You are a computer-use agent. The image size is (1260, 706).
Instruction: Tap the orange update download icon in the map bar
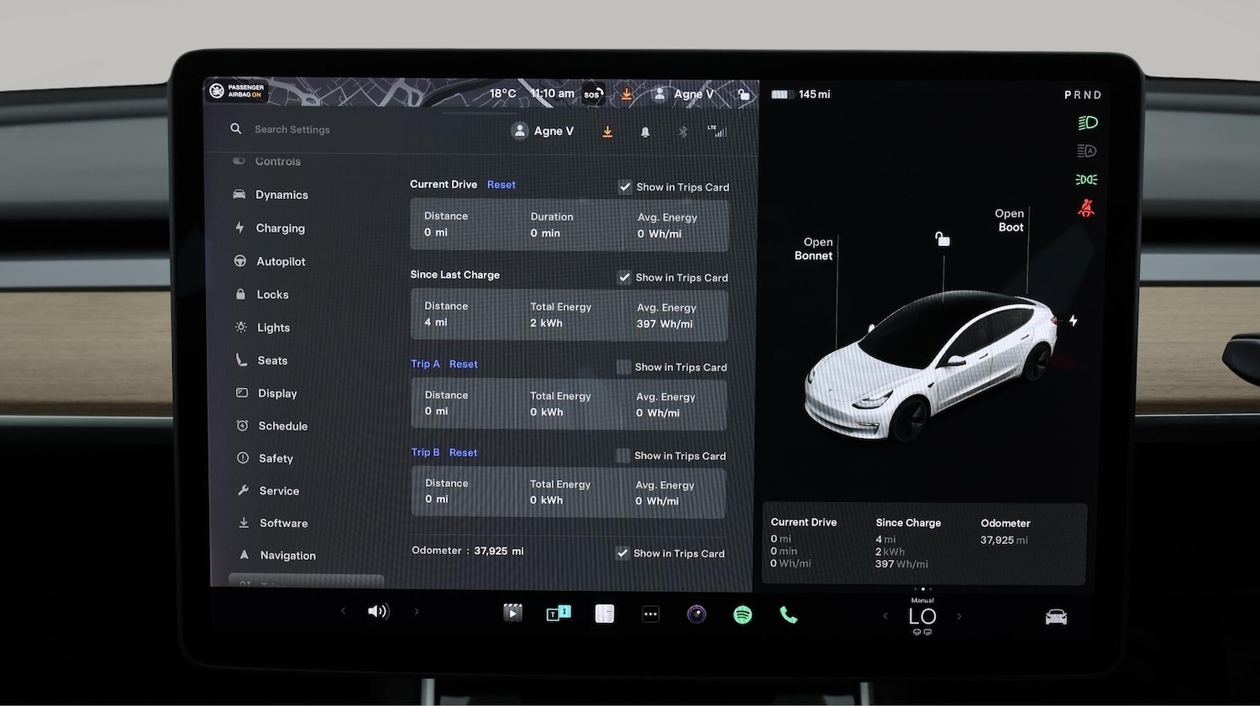pos(627,95)
